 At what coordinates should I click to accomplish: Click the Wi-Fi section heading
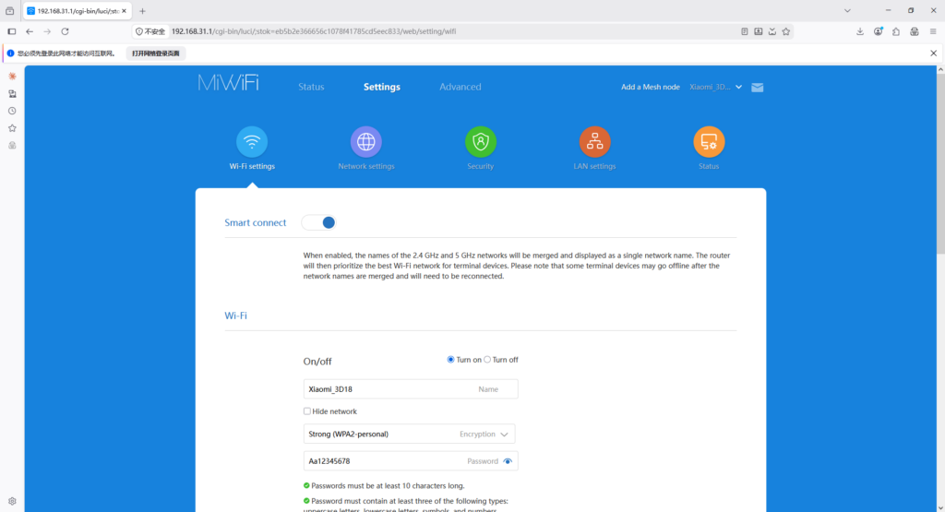click(235, 316)
